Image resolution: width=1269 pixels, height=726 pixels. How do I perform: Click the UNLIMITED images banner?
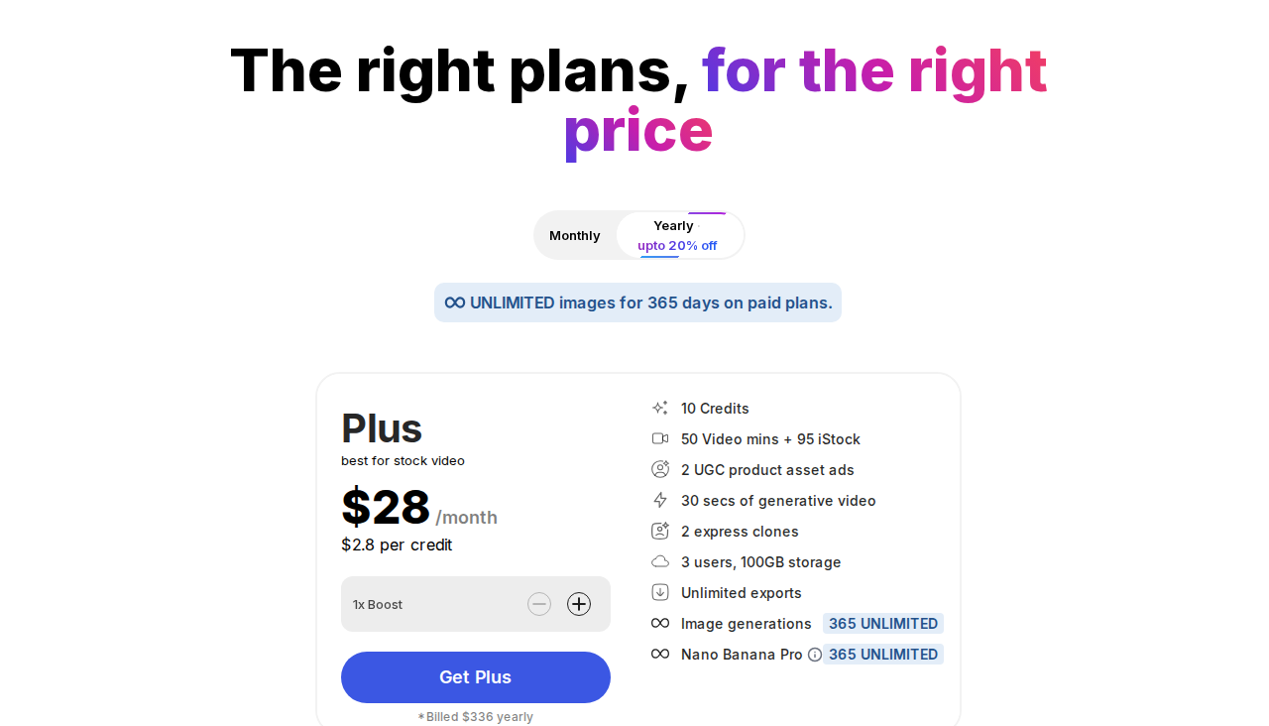[x=637, y=302]
